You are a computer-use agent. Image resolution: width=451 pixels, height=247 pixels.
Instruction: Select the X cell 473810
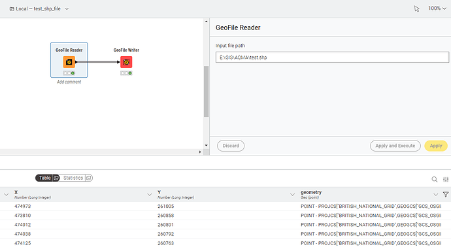click(x=22, y=216)
